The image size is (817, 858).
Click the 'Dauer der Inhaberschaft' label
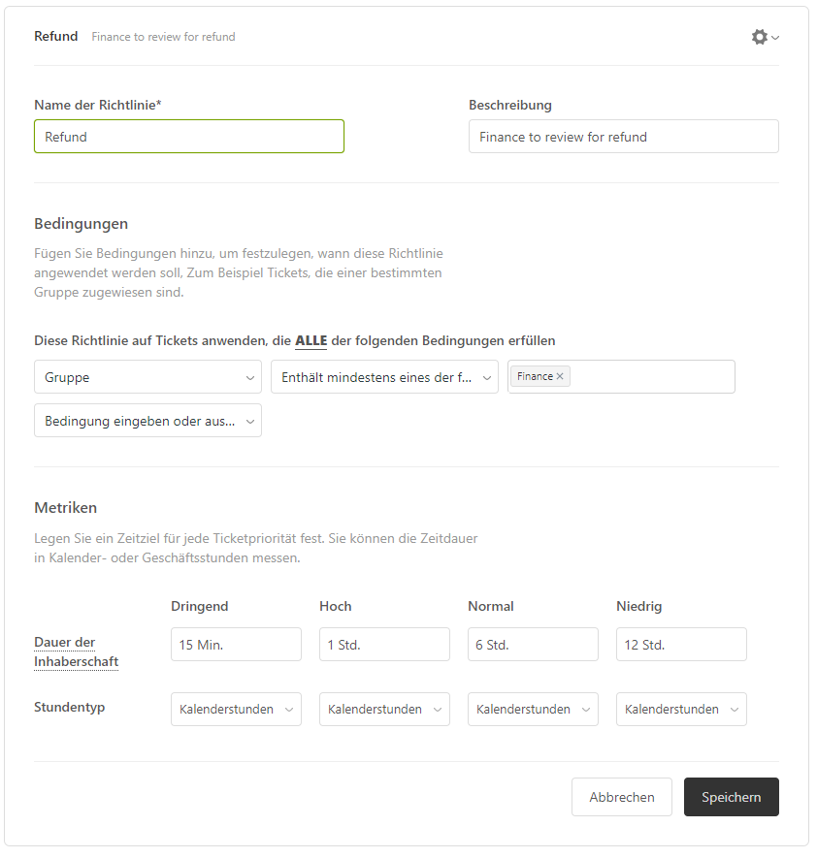tap(77, 651)
